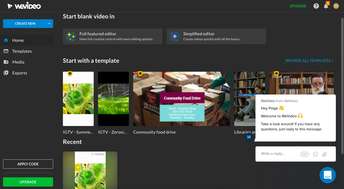Select the Community food drive template
This screenshot has height=189, width=344.
[x=181, y=99]
